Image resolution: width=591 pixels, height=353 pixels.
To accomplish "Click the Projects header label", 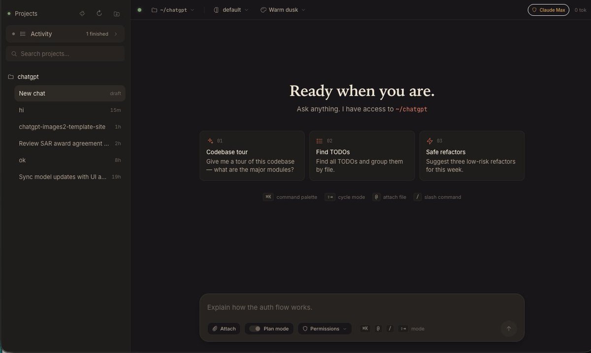I will pyautogui.click(x=26, y=14).
